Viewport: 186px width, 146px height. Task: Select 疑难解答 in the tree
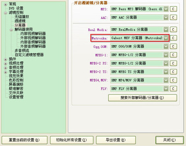pyautogui.click(x=16, y=88)
